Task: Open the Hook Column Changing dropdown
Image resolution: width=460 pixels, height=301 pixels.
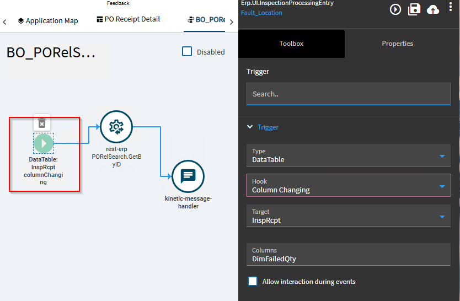Action: 348,185
